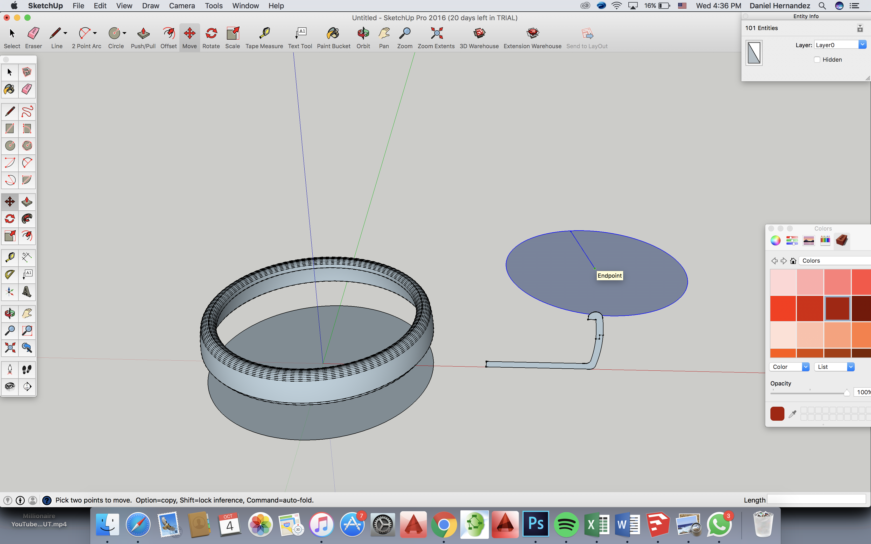Open the Edit menu

(x=100, y=6)
